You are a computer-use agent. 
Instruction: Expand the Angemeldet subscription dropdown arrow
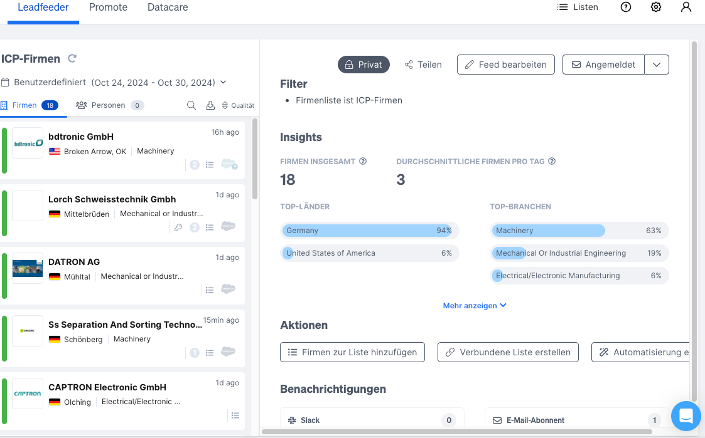[x=657, y=65]
